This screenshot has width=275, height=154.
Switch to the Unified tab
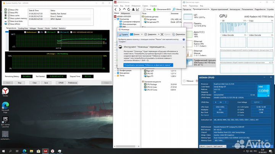[x=54, y=28]
